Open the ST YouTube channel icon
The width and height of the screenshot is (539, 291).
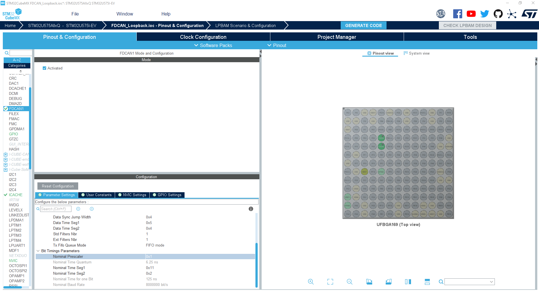471,14
